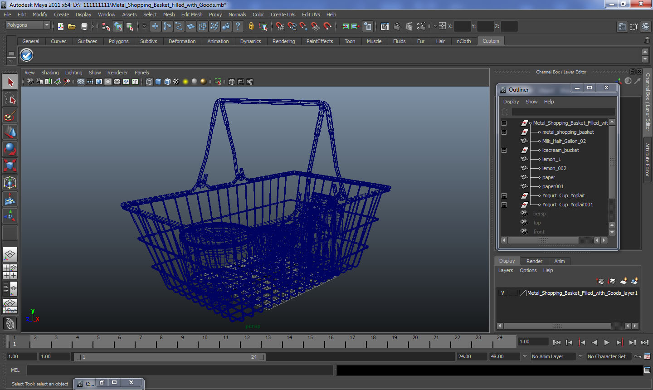The image size is (653, 390).
Task: Choose the Paint Selection Tool
Action: 10,116
